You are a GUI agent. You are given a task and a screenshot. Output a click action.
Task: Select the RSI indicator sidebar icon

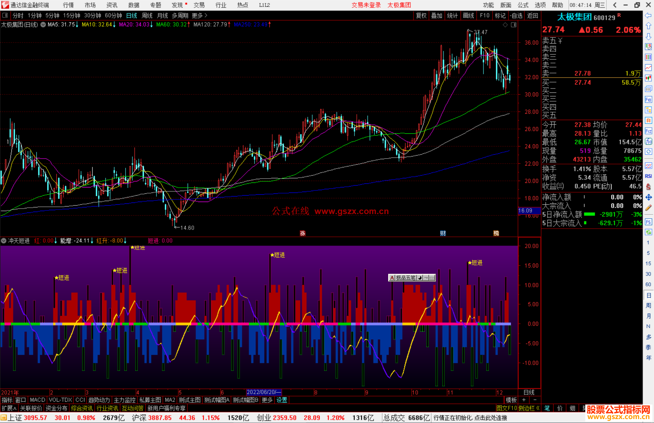point(648,176)
